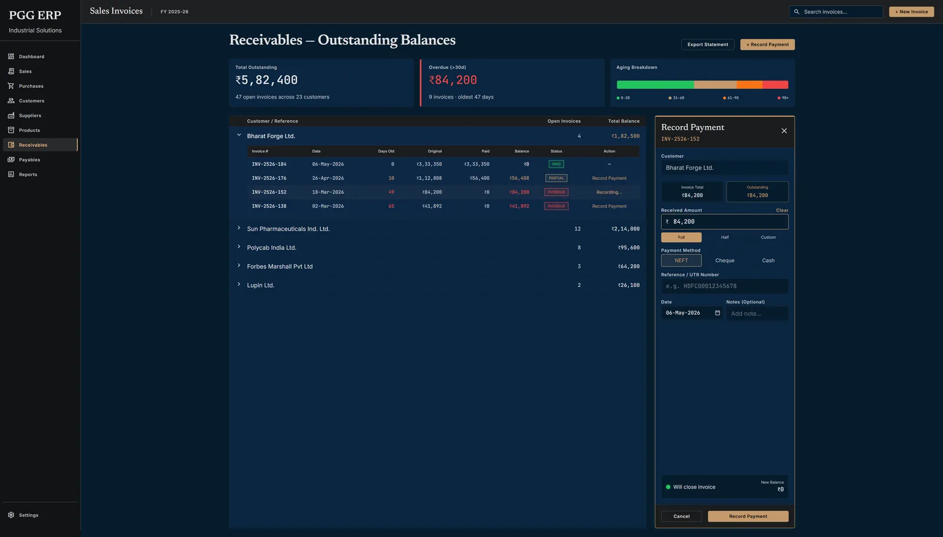Collapse the Bharat Forge Ltd. row

click(x=239, y=136)
